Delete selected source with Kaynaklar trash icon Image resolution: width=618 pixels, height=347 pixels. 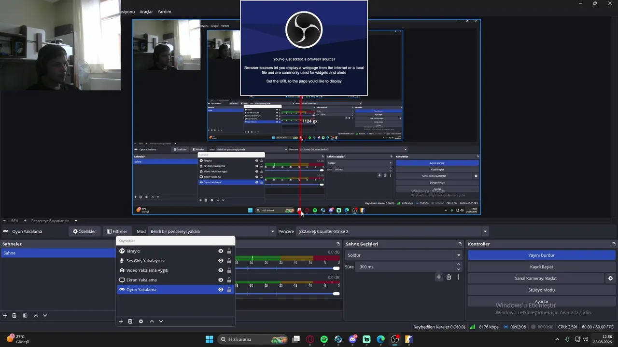(x=130, y=321)
